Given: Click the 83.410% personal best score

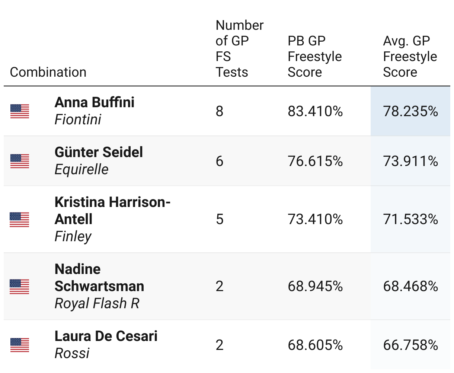Looking at the screenshot, I should coord(315,111).
